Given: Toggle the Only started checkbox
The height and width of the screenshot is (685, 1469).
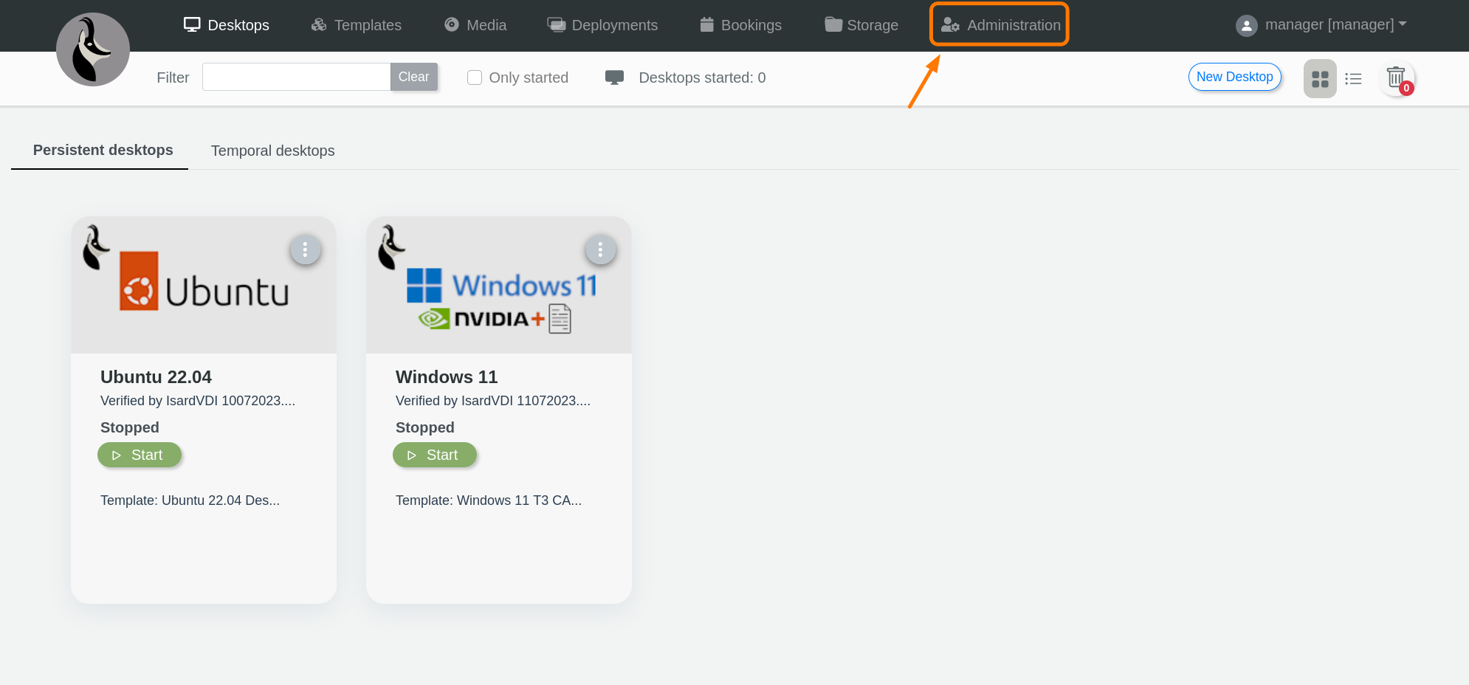Looking at the screenshot, I should (475, 78).
